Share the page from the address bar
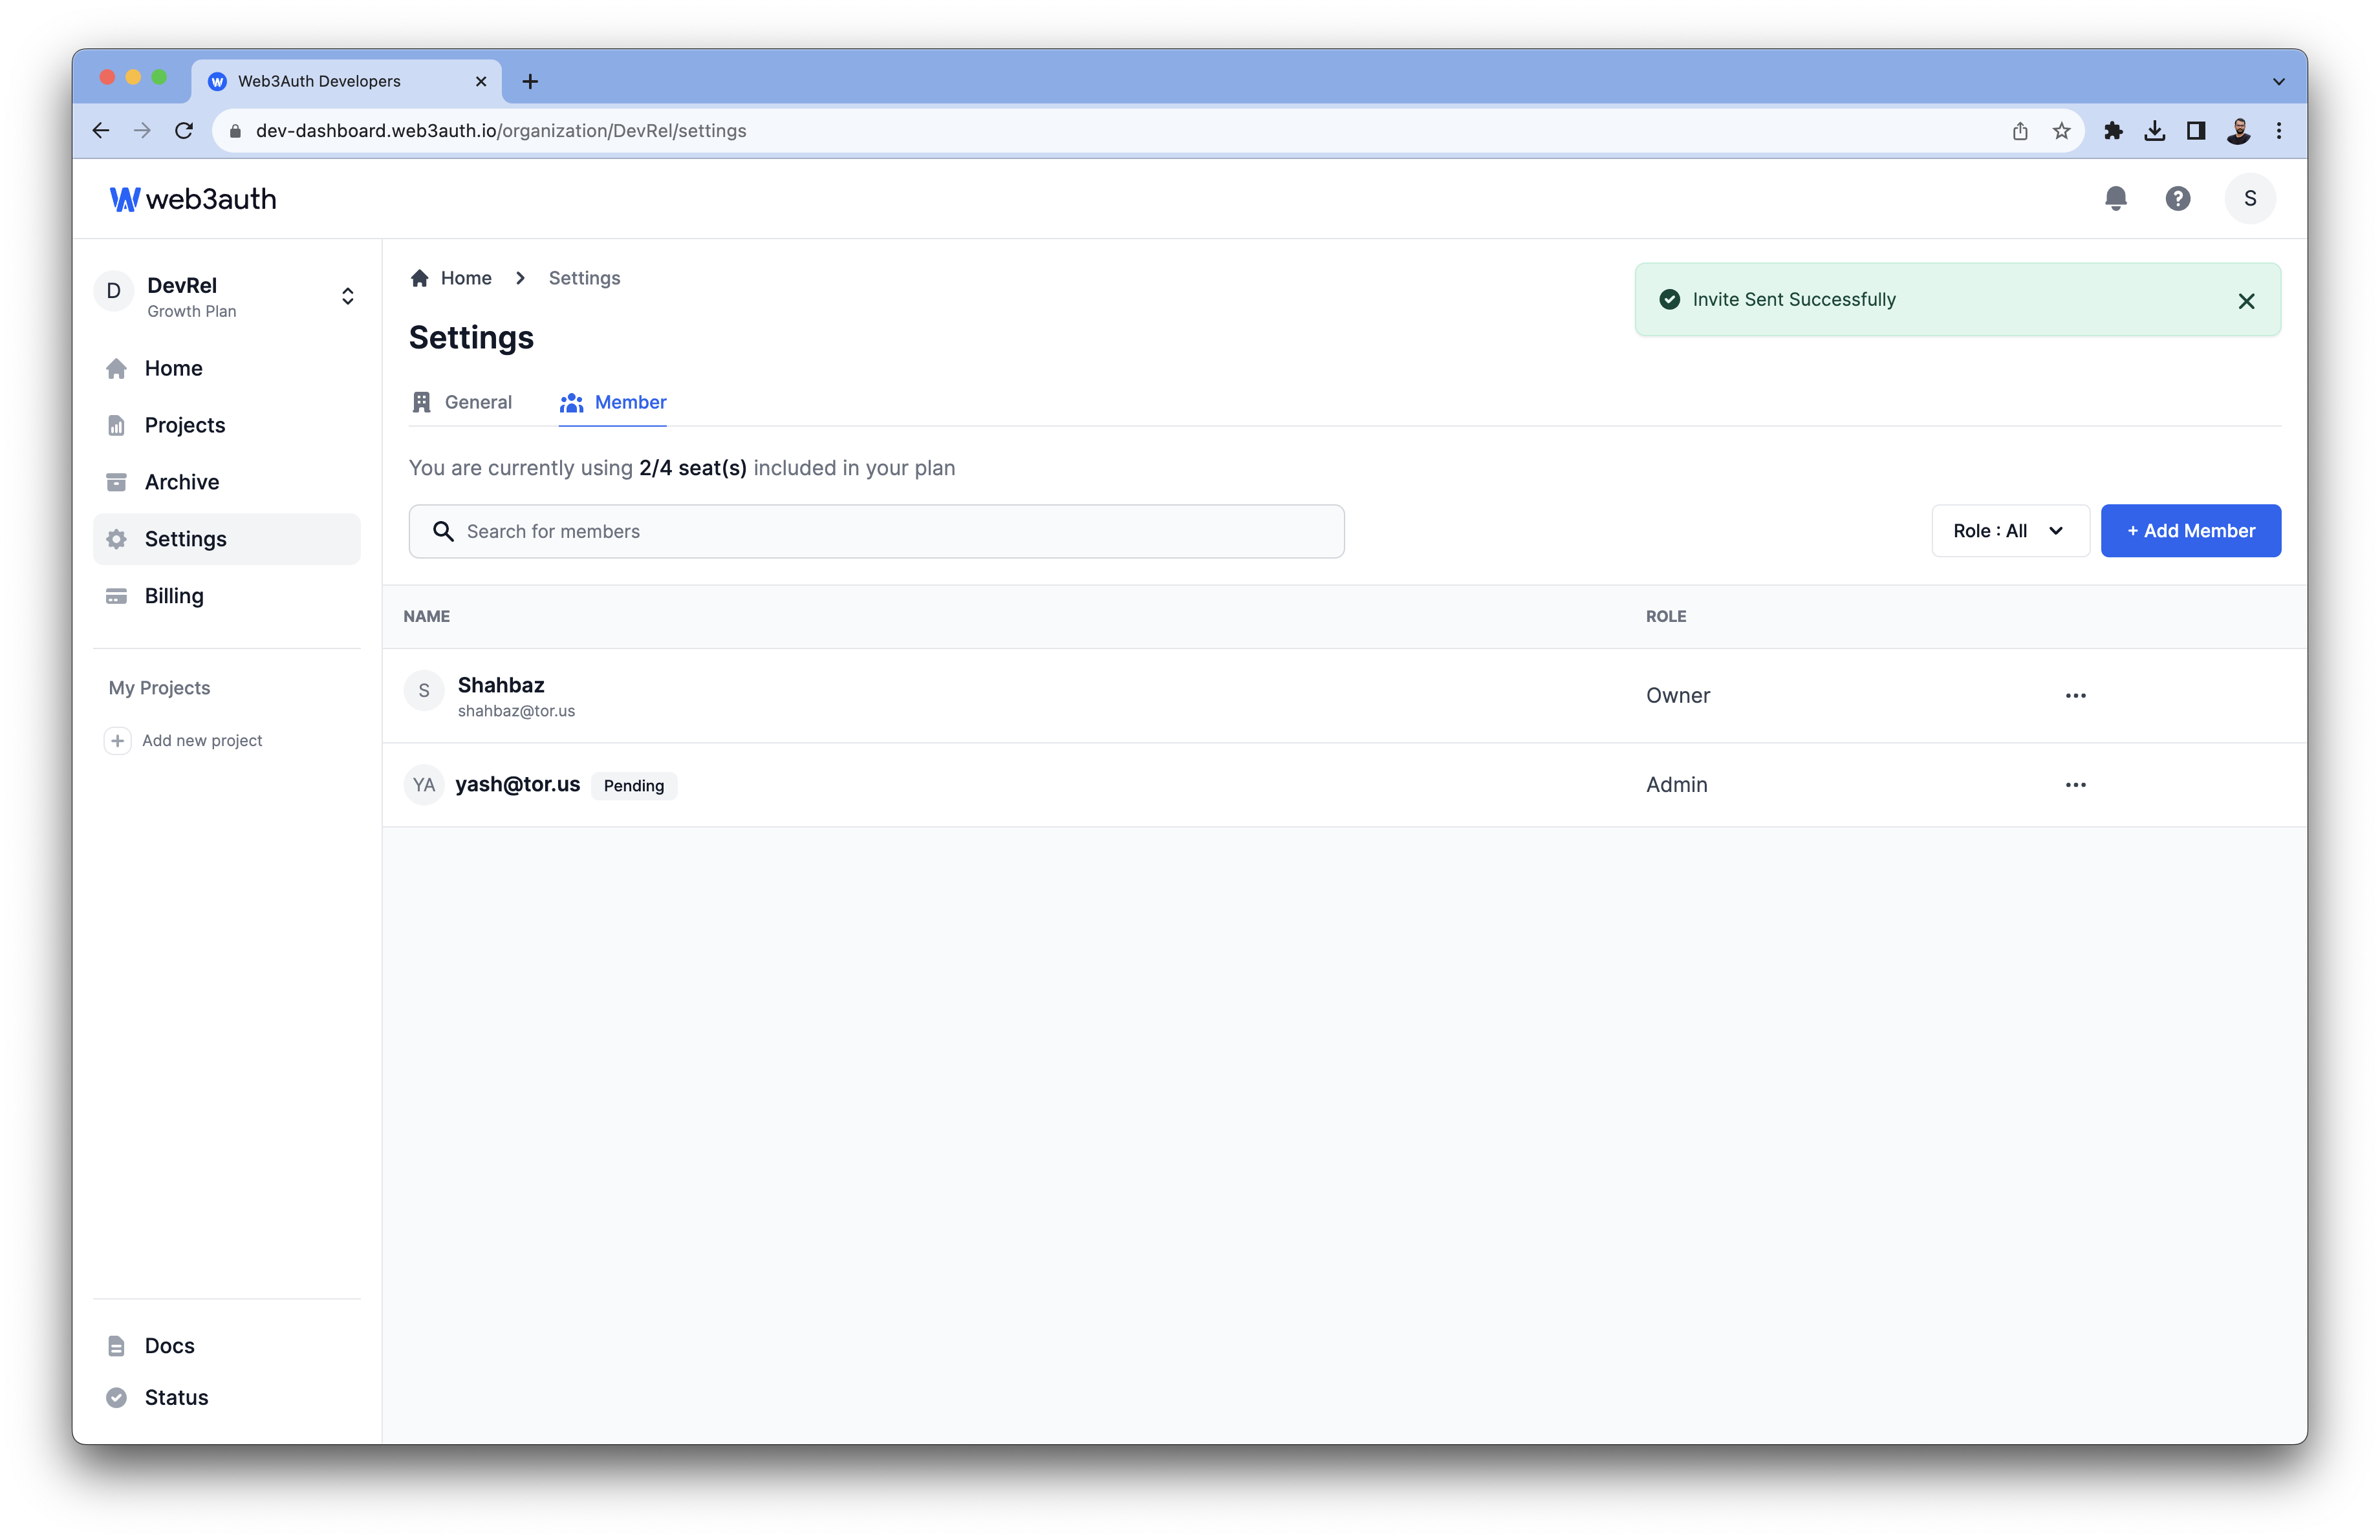 click(2019, 131)
